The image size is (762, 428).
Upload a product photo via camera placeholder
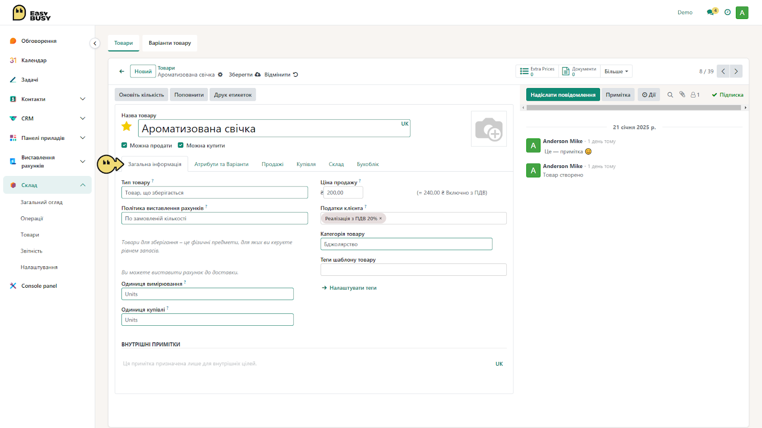tap(489, 129)
